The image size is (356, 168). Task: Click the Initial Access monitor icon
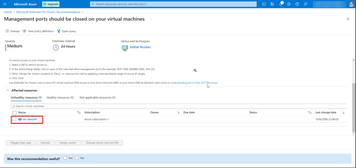[125, 47]
